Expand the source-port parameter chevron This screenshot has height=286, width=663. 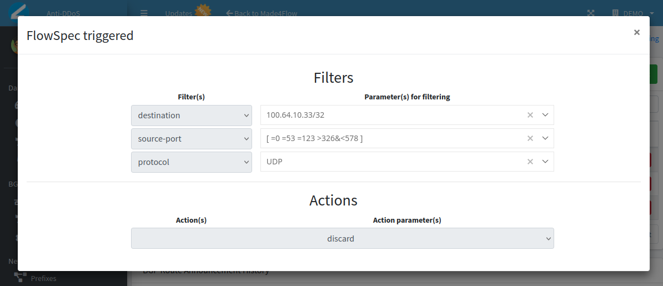(x=545, y=138)
